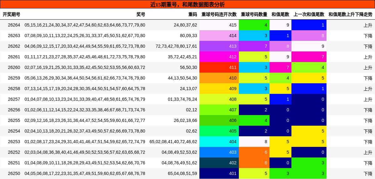Click the repeat codes 56,50,30
Viewport: 375px width, 179px height.
189,67
